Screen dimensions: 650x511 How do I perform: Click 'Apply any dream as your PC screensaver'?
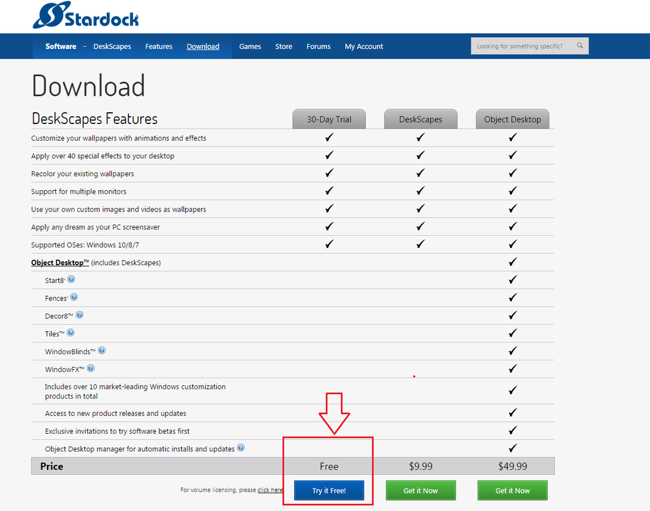pos(95,227)
